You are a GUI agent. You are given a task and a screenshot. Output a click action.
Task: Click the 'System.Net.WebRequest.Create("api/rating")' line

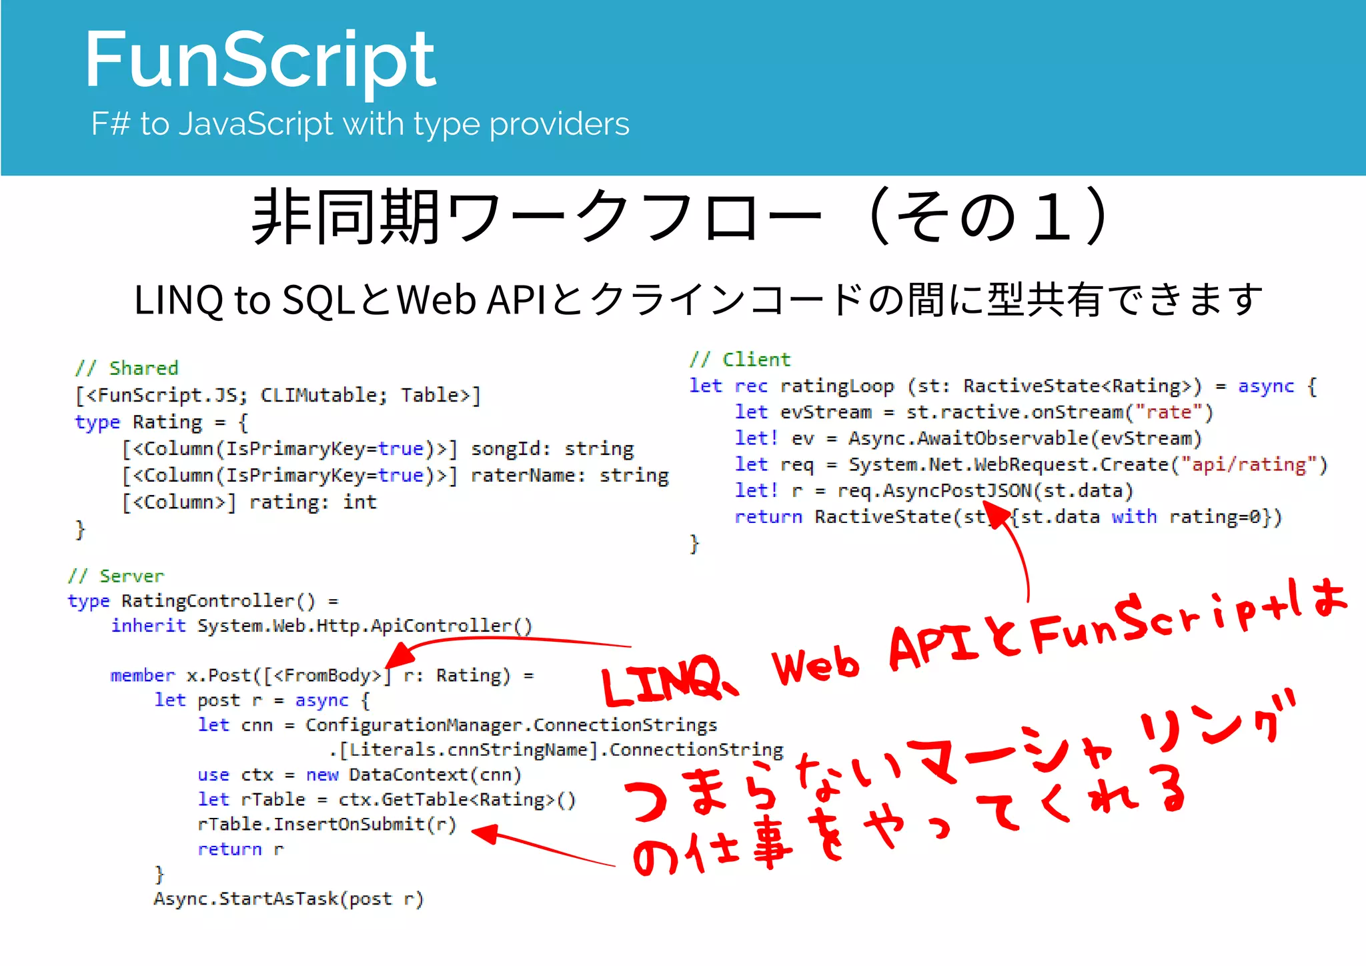click(x=1032, y=464)
